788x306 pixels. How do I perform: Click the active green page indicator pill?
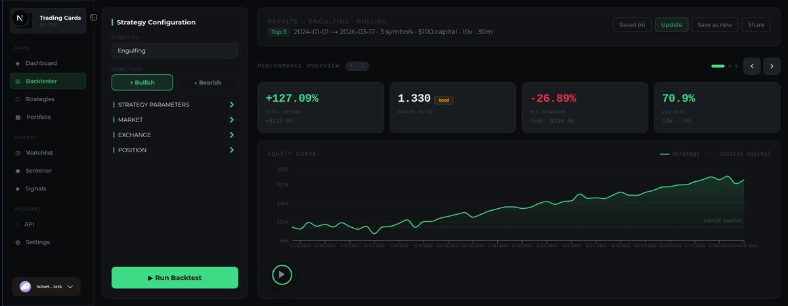[718, 66]
